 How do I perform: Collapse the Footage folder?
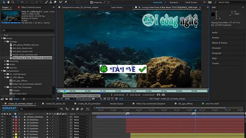point(5,41)
